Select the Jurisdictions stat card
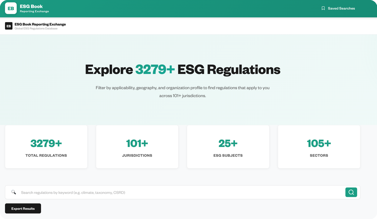The width and height of the screenshot is (377, 219). [x=137, y=146]
